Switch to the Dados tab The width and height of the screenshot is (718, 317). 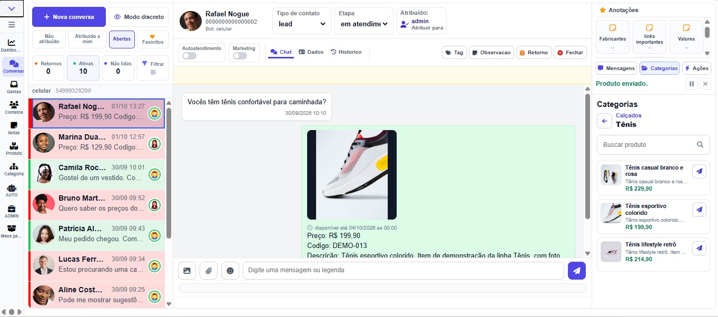tap(311, 52)
